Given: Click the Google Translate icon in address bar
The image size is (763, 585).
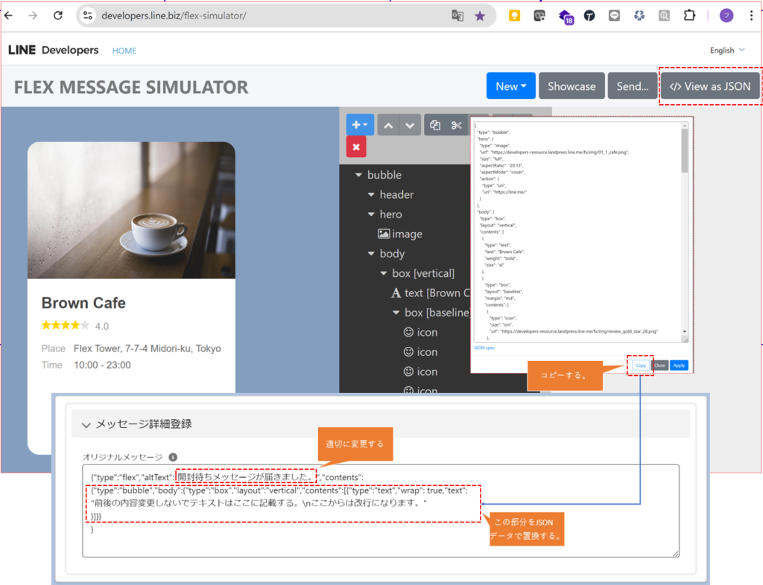Looking at the screenshot, I should click(x=457, y=16).
